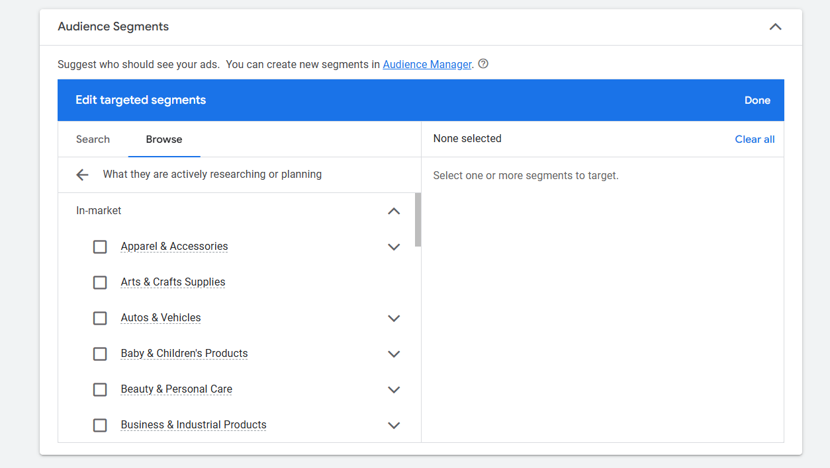Check the Apparel & Accessories checkbox
The height and width of the screenshot is (468, 830).
coord(100,247)
